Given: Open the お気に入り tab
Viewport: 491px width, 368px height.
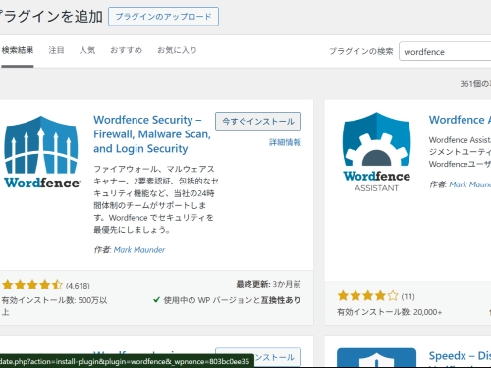Looking at the screenshot, I should point(177,50).
